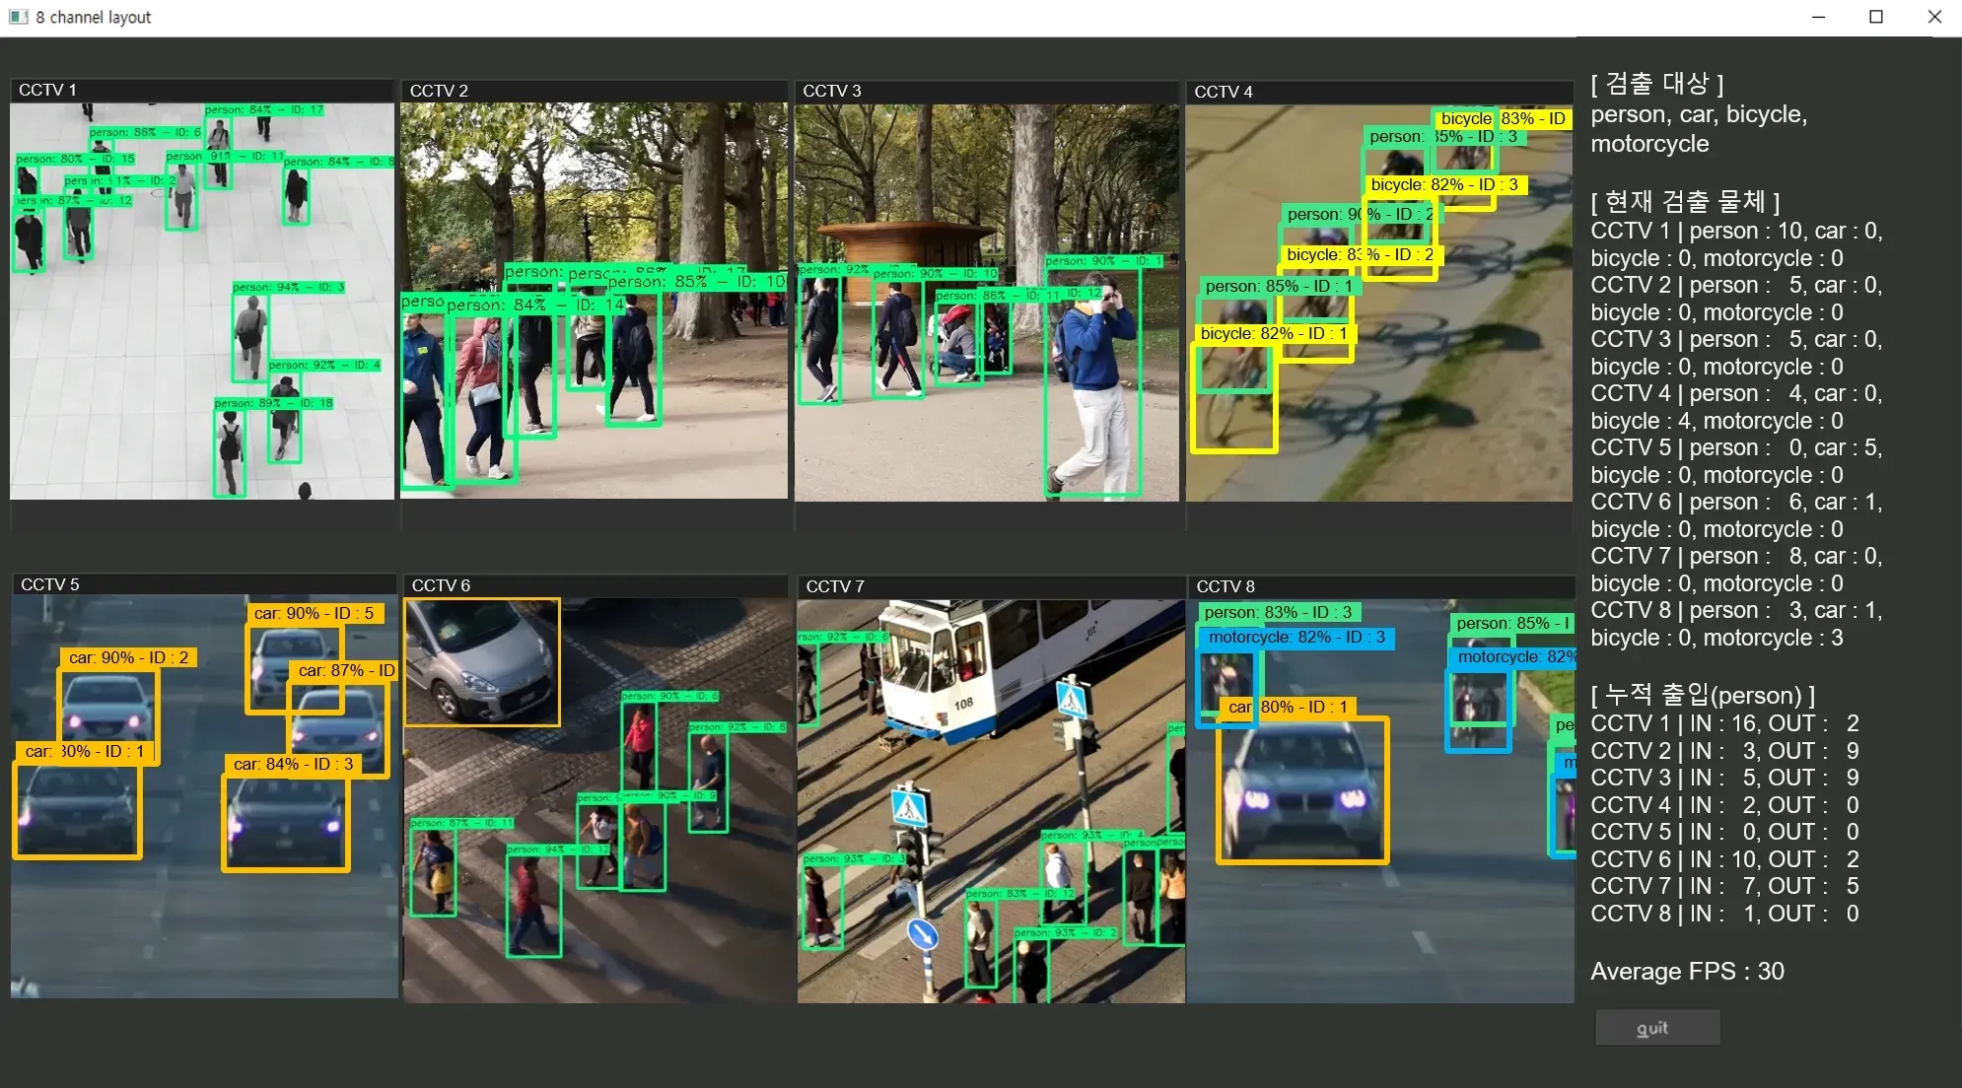Click the 'bicycle: 82% - ID : 1' label
1962x1088 pixels.
pyautogui.click(x=1273, y=334)
